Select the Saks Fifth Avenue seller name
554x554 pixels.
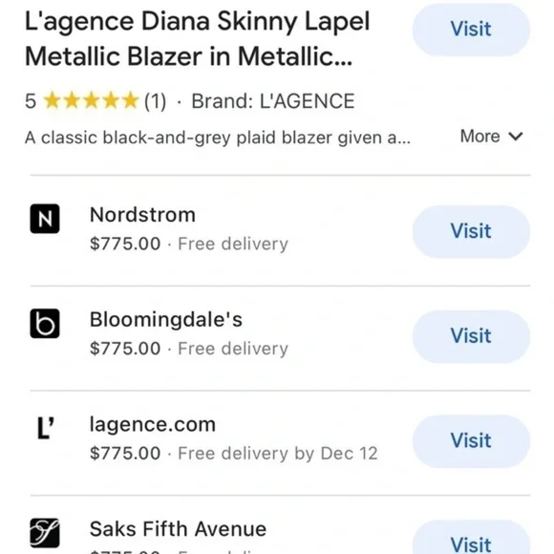pyautogui.click(x=178, y=529)
